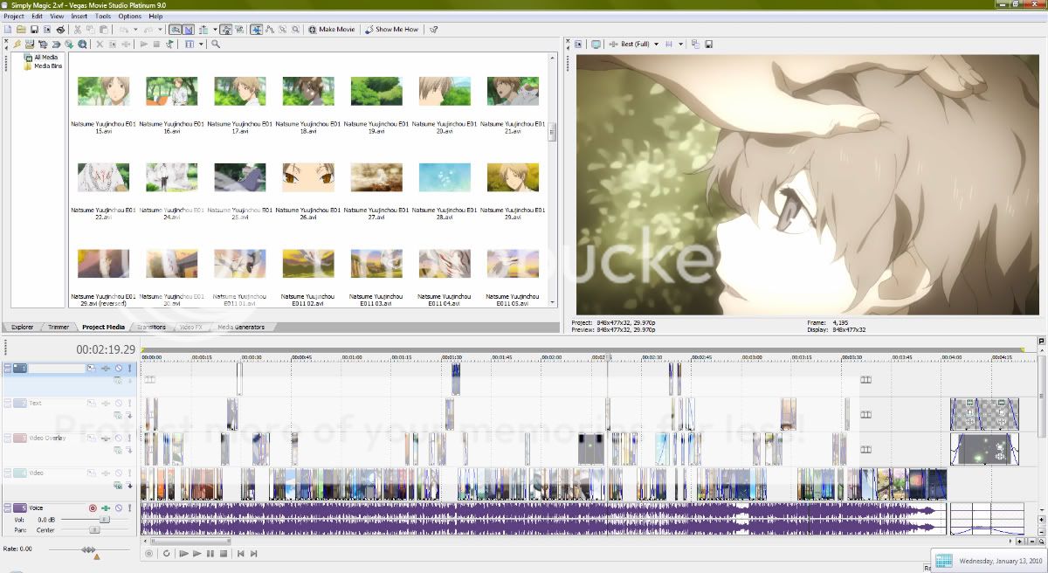Viewport: 1048px width, 573px height.
Task: Toggle Arm for Record on the Voice track
Action: click(x=93, y=508)
